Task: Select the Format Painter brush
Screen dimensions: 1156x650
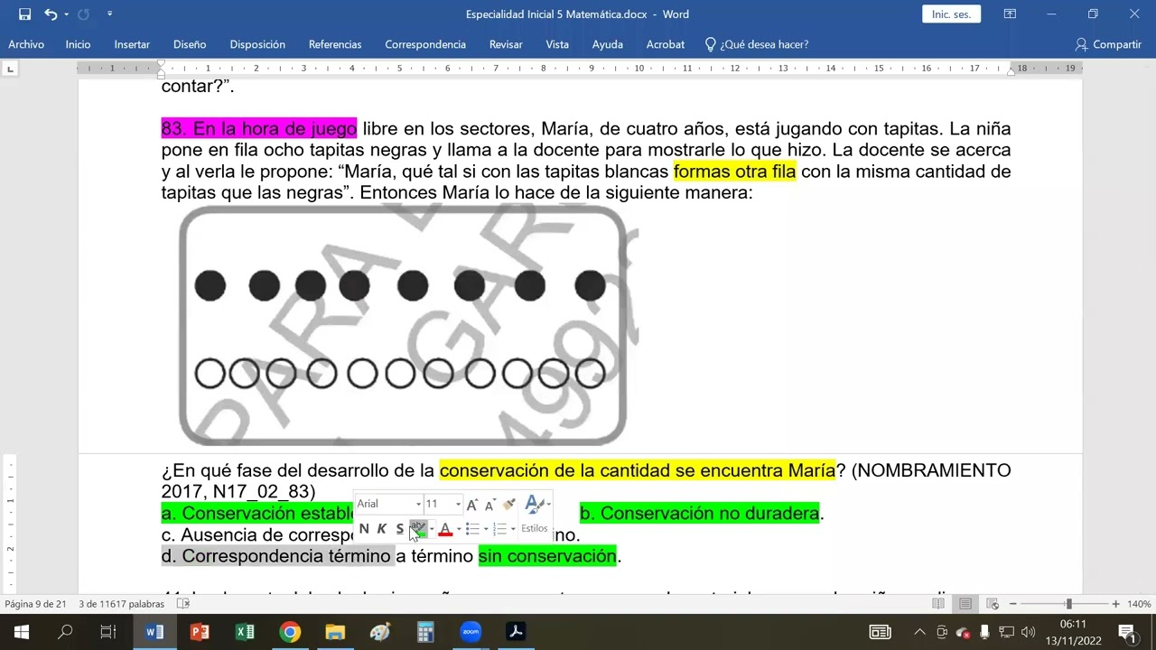Action: coord(508,504)
